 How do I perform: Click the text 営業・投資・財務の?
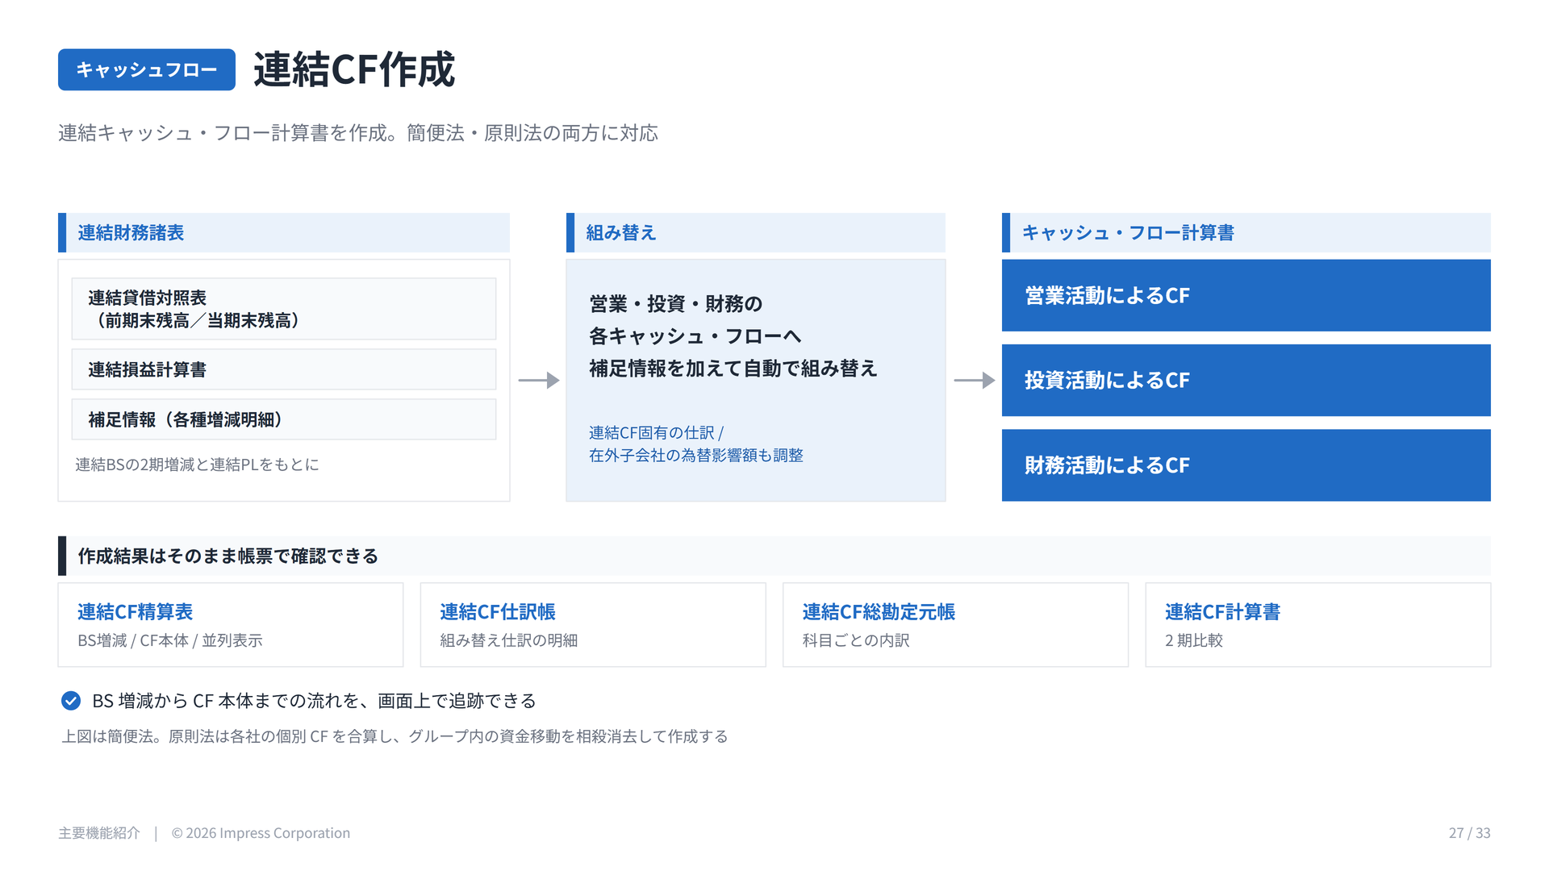676,304
